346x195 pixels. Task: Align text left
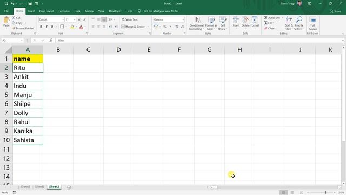[93, 27]
